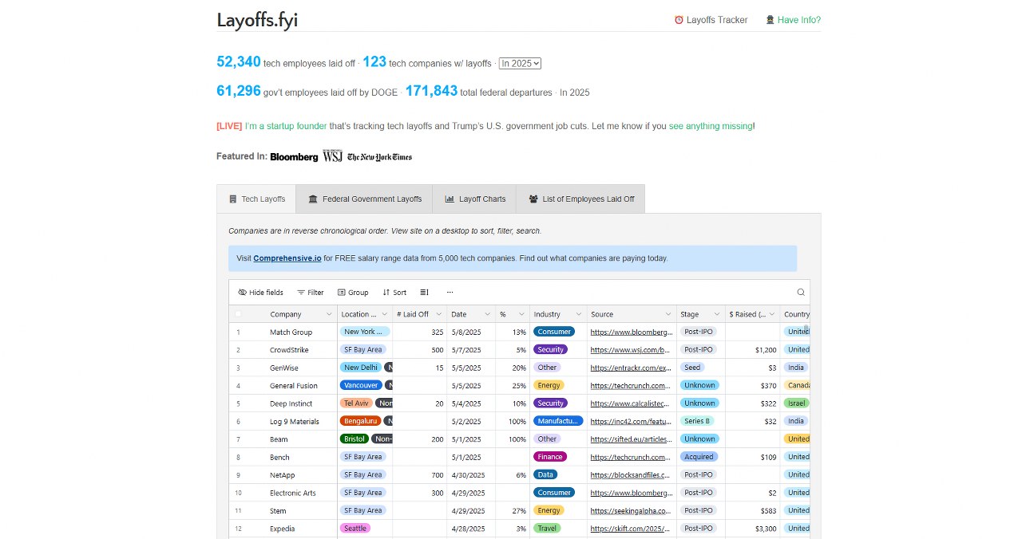Screen dimensions: 1022x539
Task: Open the Layoff Charts tab
Action: coord(474,199)
